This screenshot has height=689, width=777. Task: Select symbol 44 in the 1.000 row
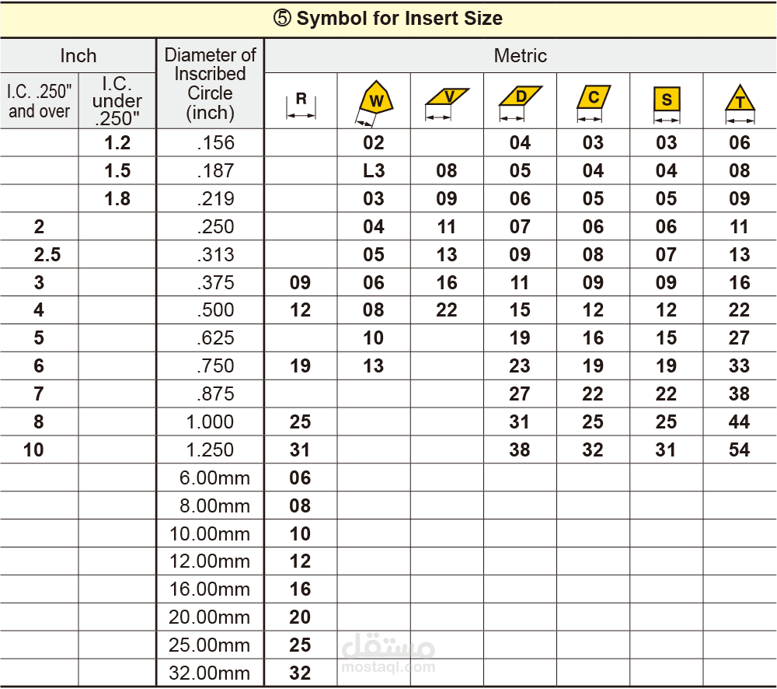click(x=740, y=422)
